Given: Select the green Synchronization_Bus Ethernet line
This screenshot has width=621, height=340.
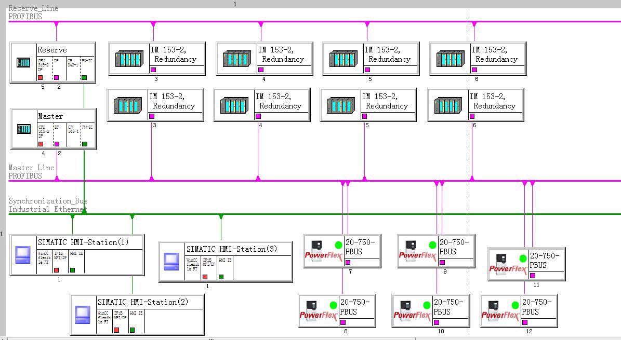Looking at the screenshot, I should click(x=314, y=214).
